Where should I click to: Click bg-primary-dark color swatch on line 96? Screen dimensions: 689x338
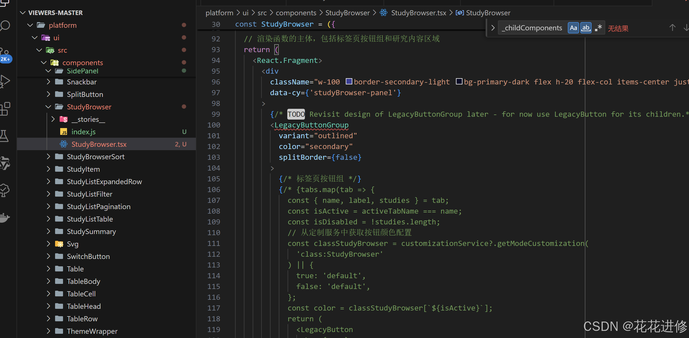click(459, 82)
